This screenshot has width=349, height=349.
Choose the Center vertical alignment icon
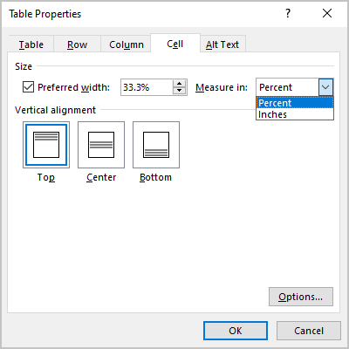point(101,145)
